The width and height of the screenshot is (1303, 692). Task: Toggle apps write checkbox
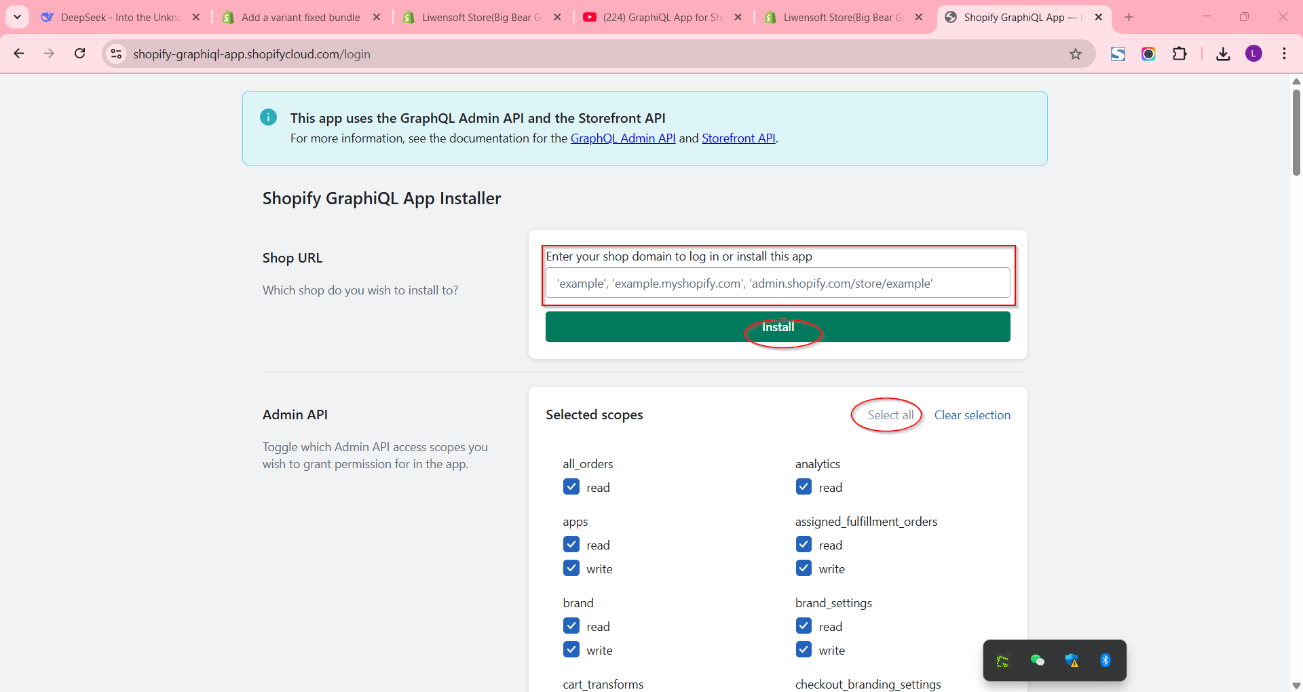(571, 569)
